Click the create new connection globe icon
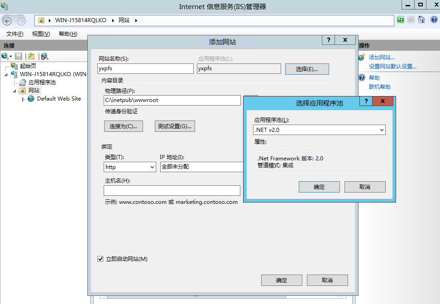This screenshot has width=440, height=304. (x=5, y=56)
